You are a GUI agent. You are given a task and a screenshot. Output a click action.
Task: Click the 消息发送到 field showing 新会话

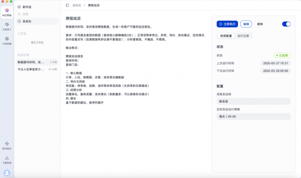253,101
